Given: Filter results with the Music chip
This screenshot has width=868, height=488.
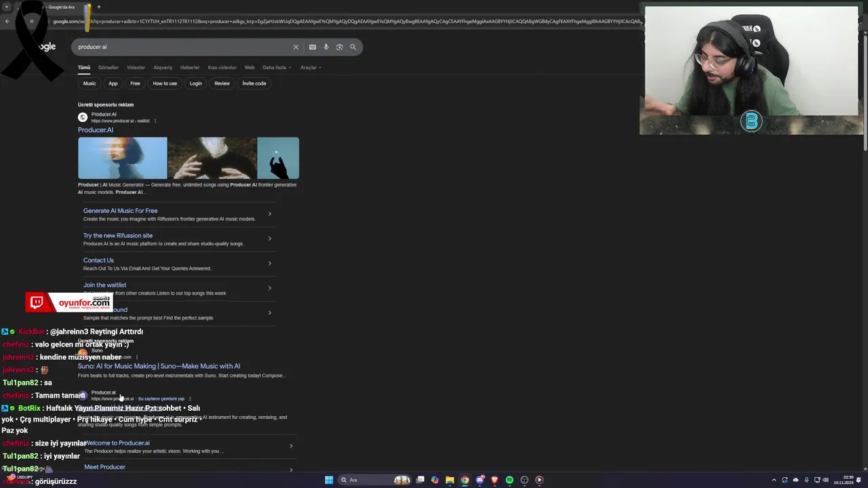Looking at the screenshot, I should (x=90, y=83).
